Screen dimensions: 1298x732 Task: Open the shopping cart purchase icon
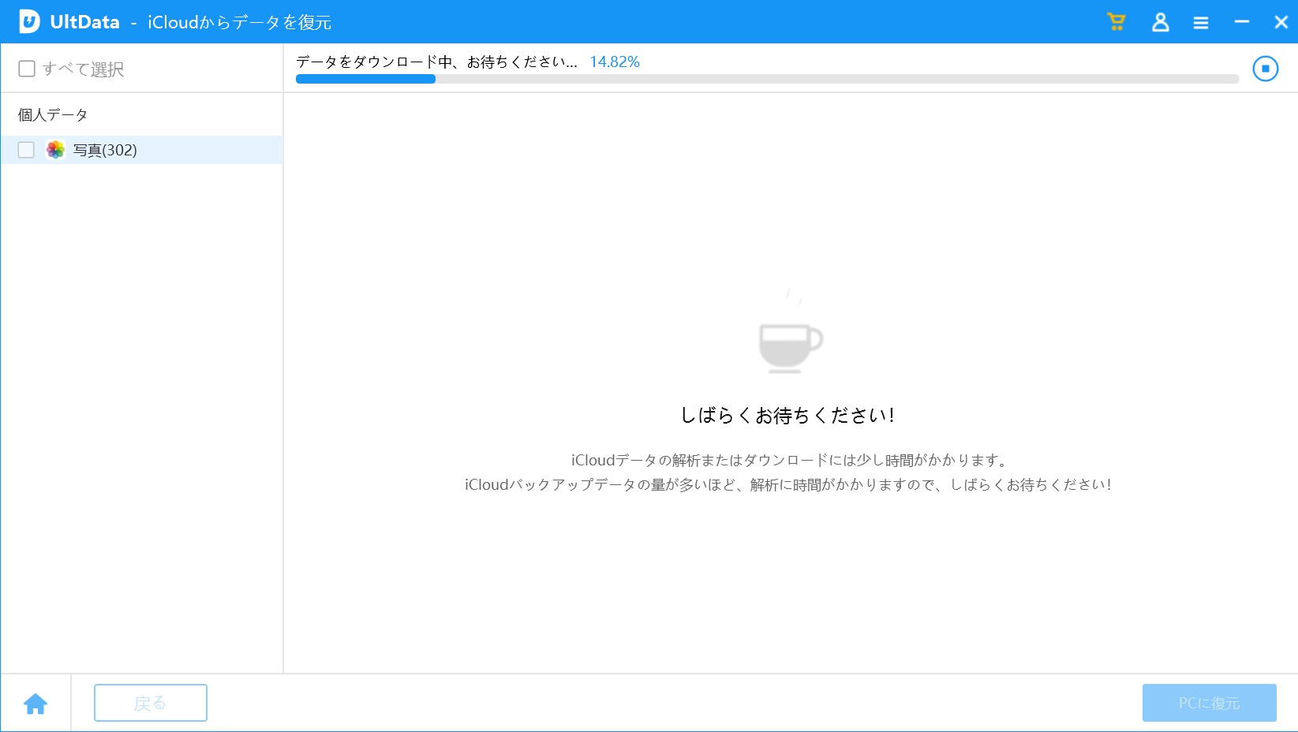click(1116, 22)
